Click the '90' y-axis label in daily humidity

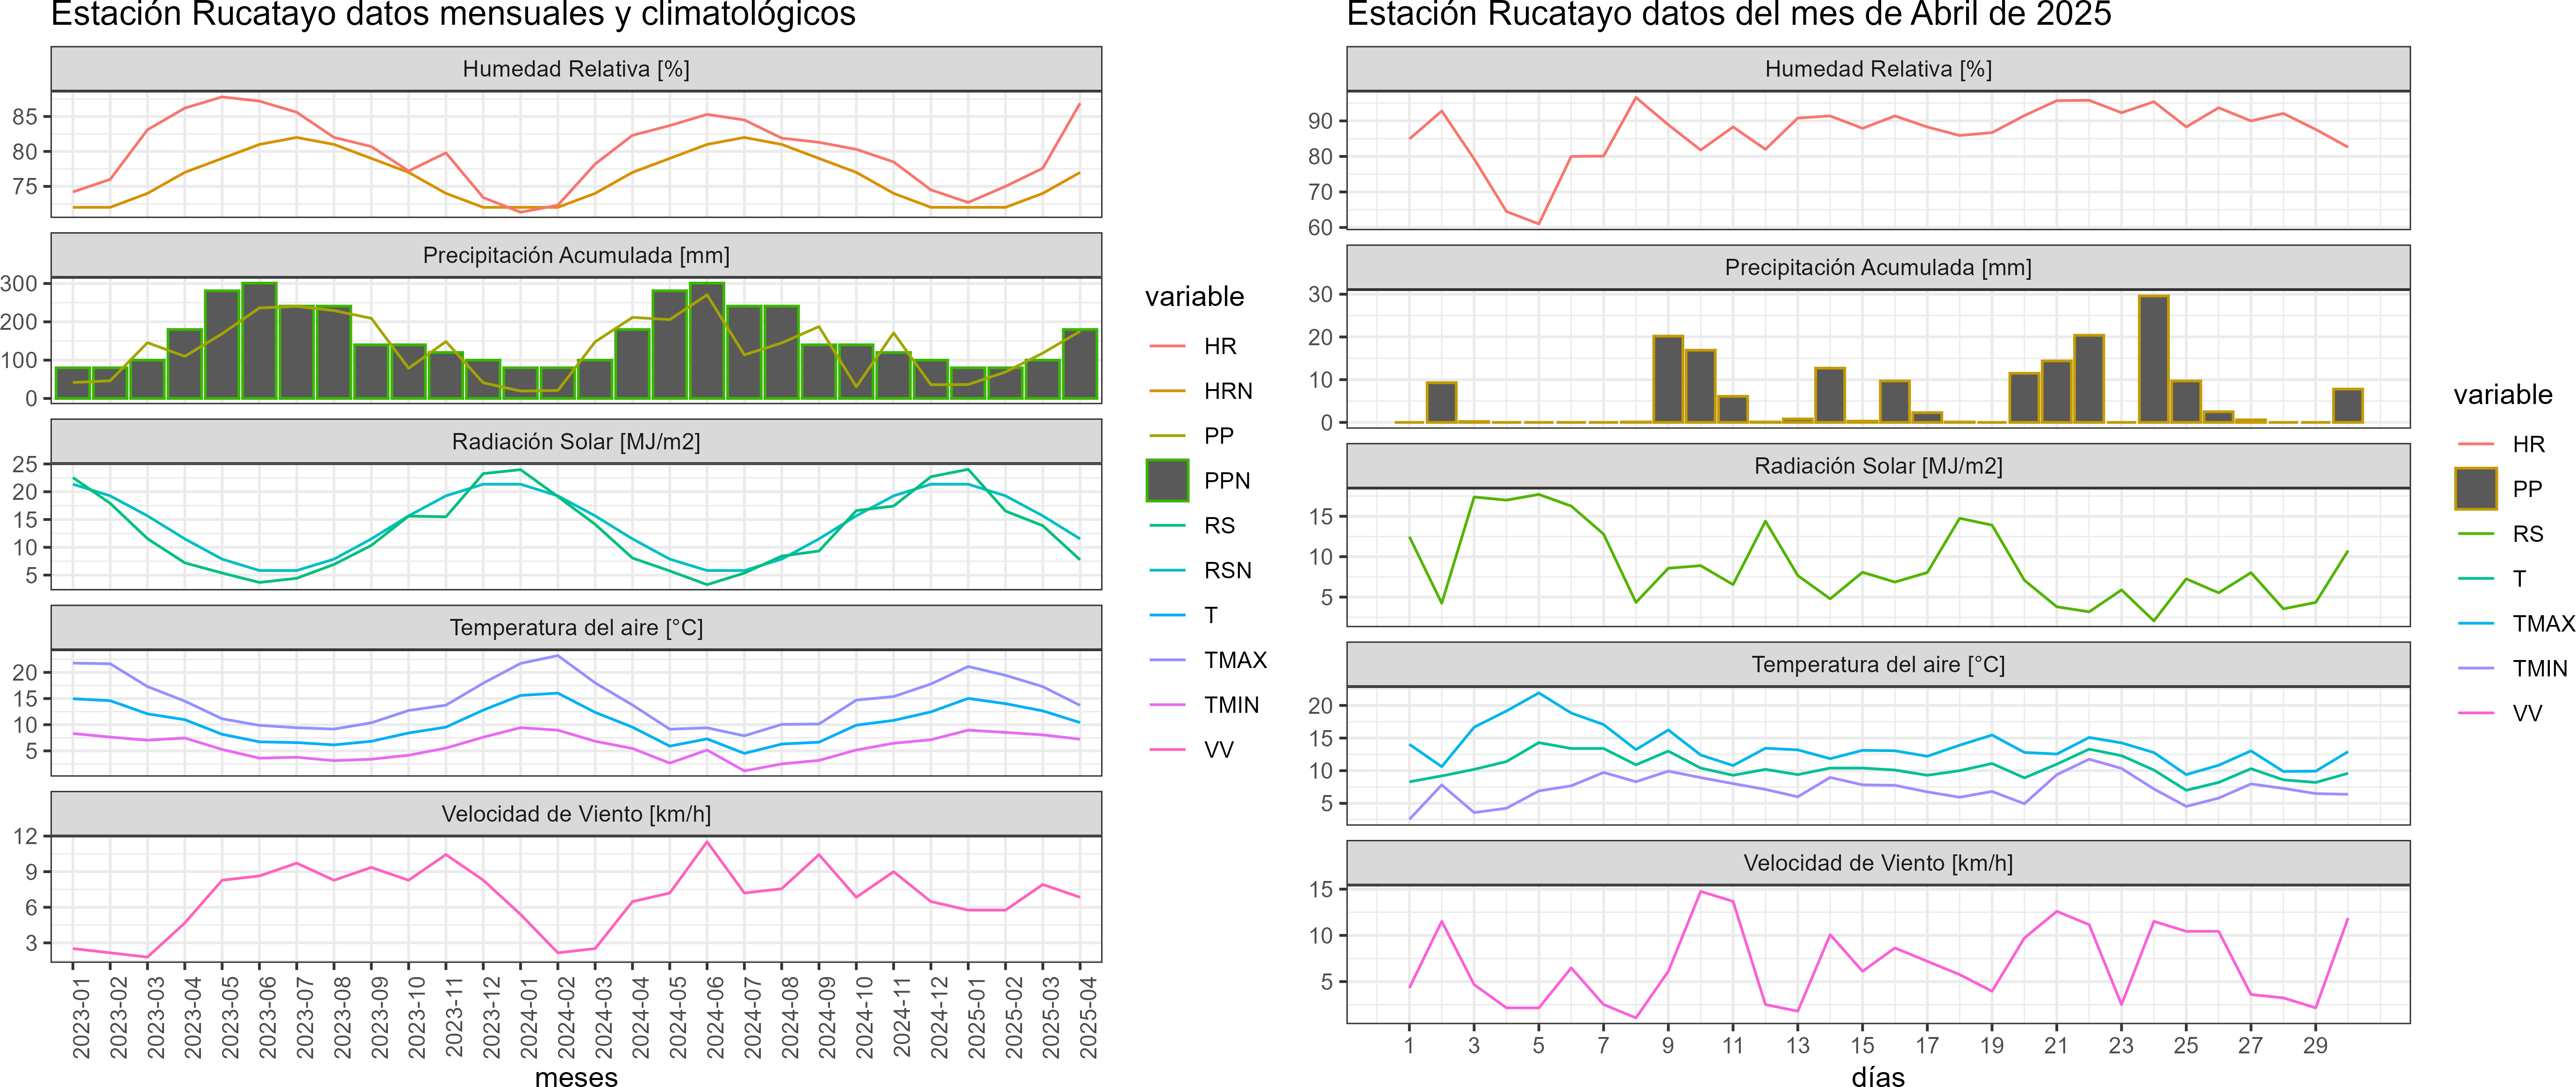[x=1320, y=121]
